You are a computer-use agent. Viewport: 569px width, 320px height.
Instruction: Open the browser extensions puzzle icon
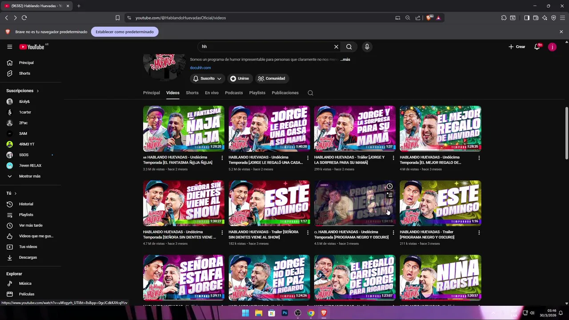(504, 18)
